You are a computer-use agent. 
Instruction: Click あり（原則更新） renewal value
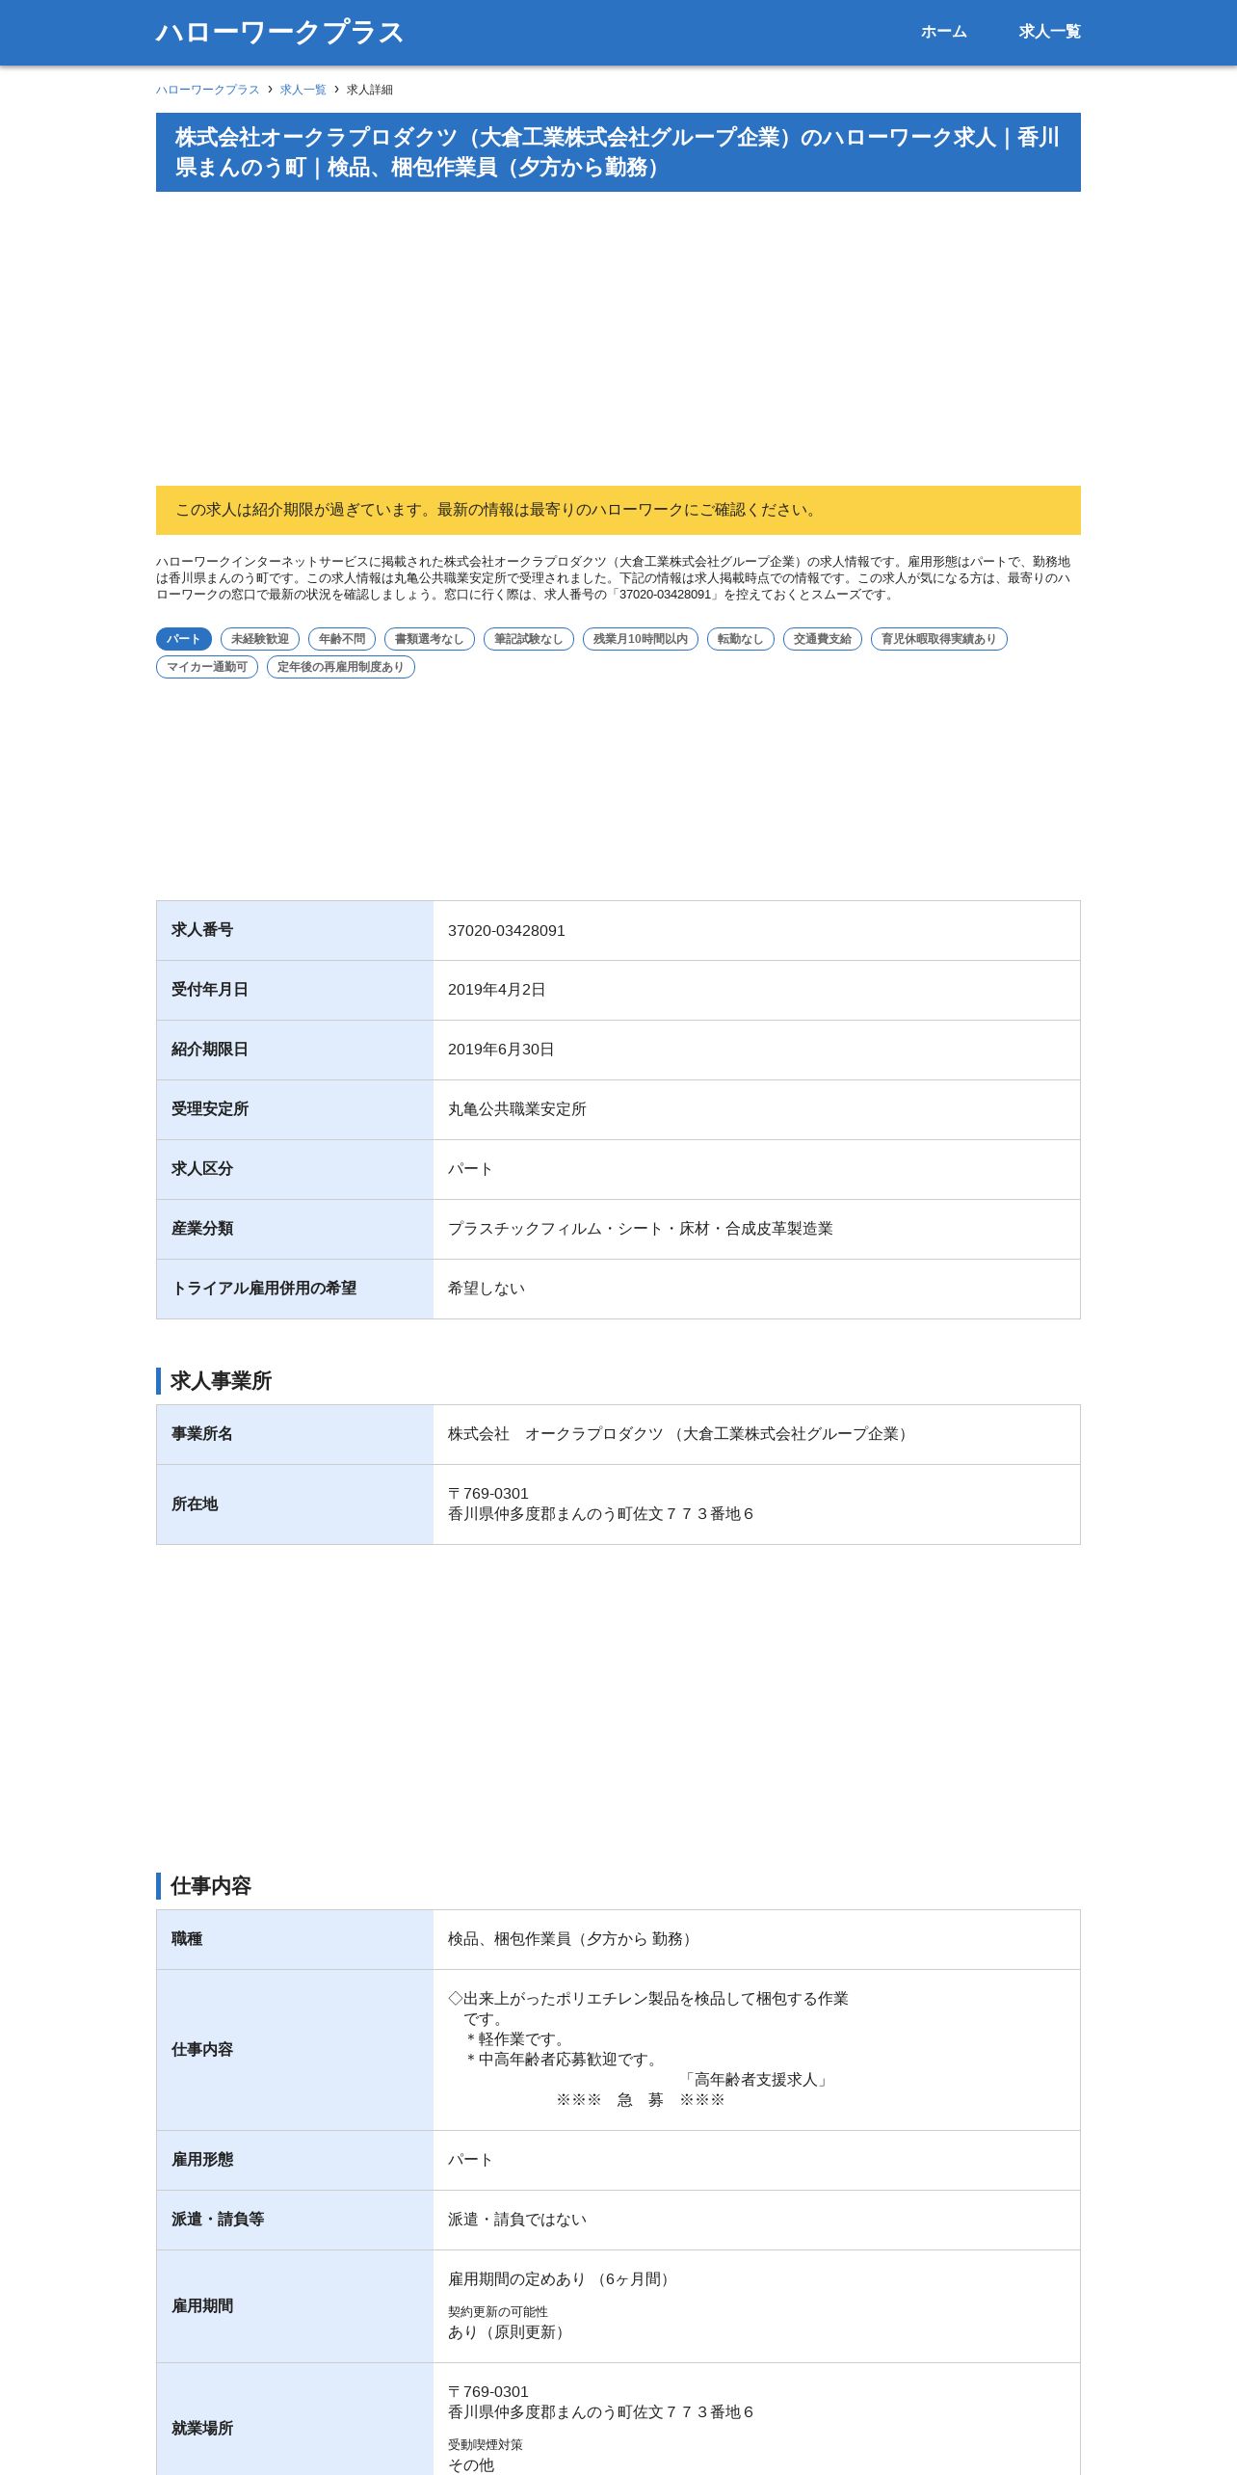click(x=510, y=2332)
